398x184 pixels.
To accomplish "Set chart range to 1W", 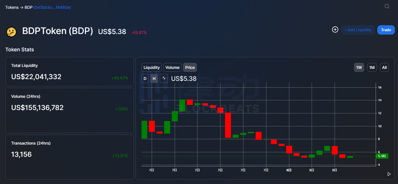I will (x=359, y=67).
